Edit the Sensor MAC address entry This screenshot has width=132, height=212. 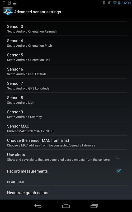(x=66, y=128)
